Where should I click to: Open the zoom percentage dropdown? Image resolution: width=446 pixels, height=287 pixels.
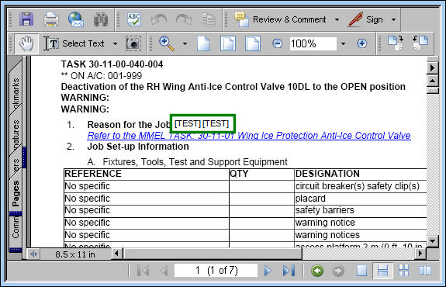coord(343,43)
